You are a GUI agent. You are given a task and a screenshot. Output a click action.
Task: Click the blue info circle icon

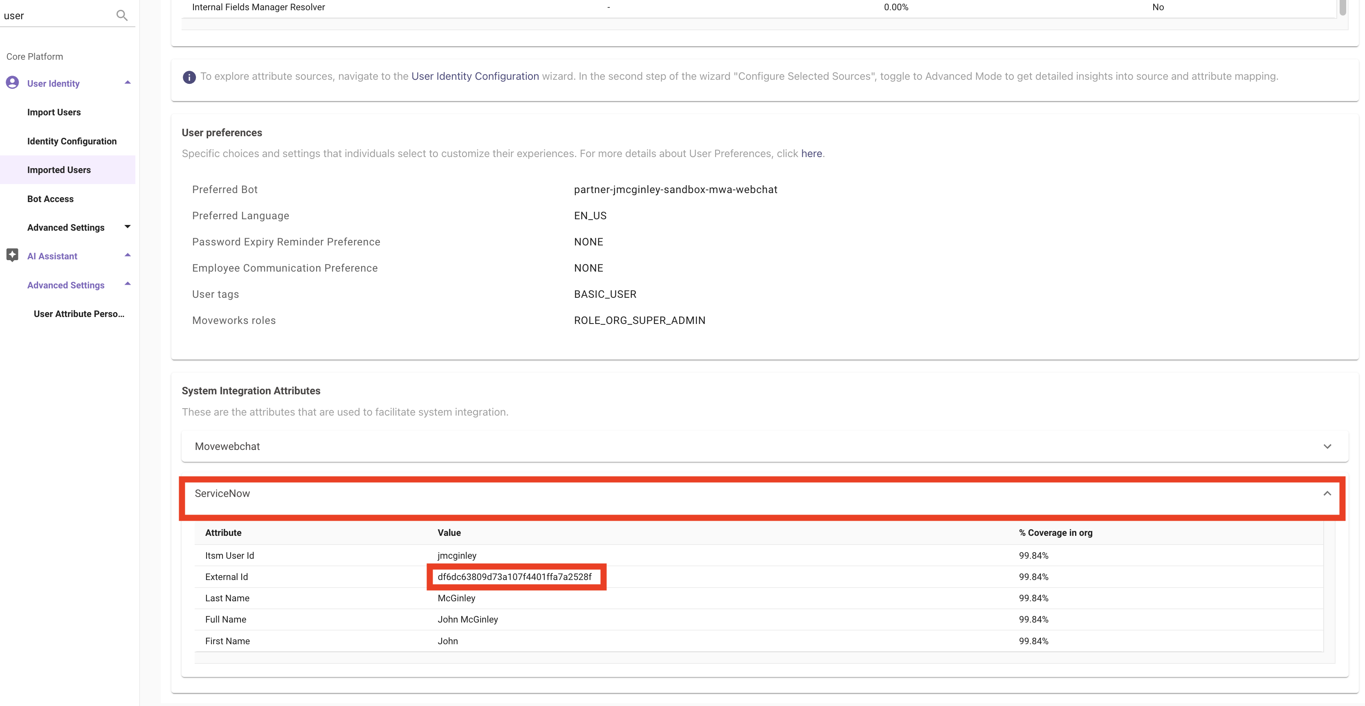(189, 77)
